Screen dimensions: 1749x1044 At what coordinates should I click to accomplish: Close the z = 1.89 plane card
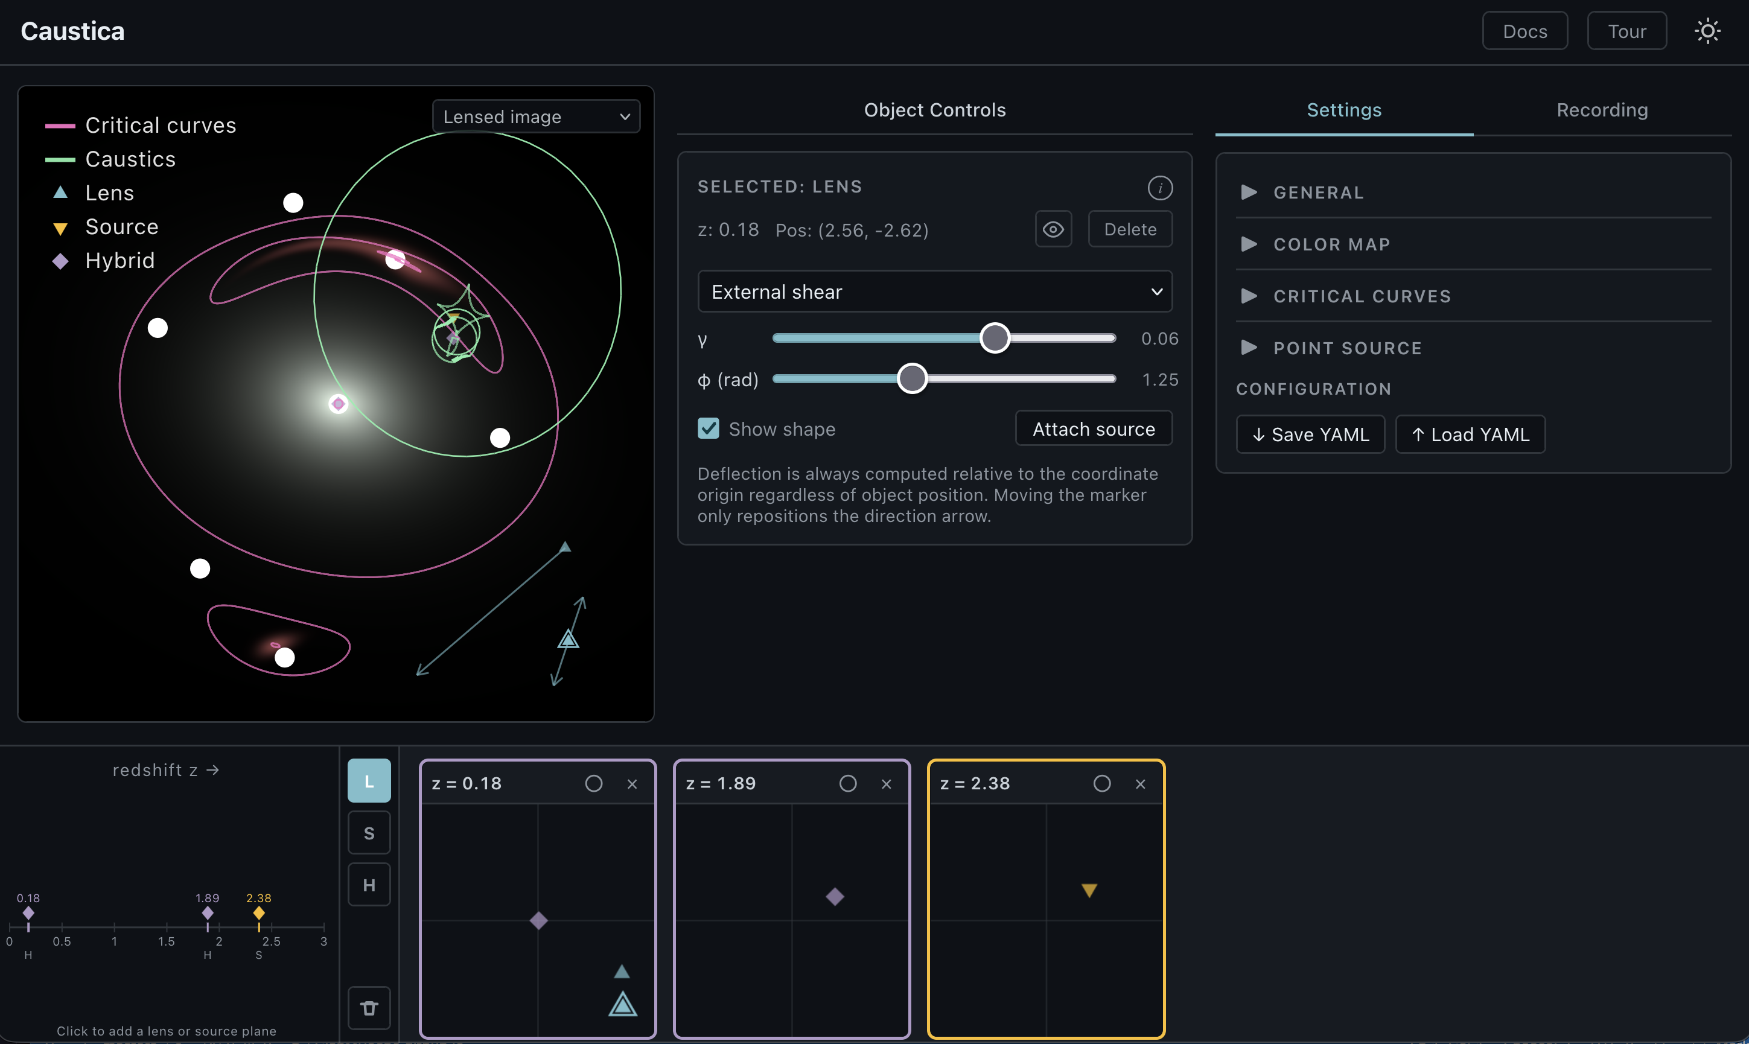point(886,784)
